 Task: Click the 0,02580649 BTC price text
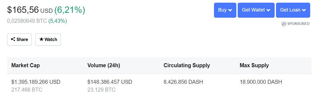[27, 21]
